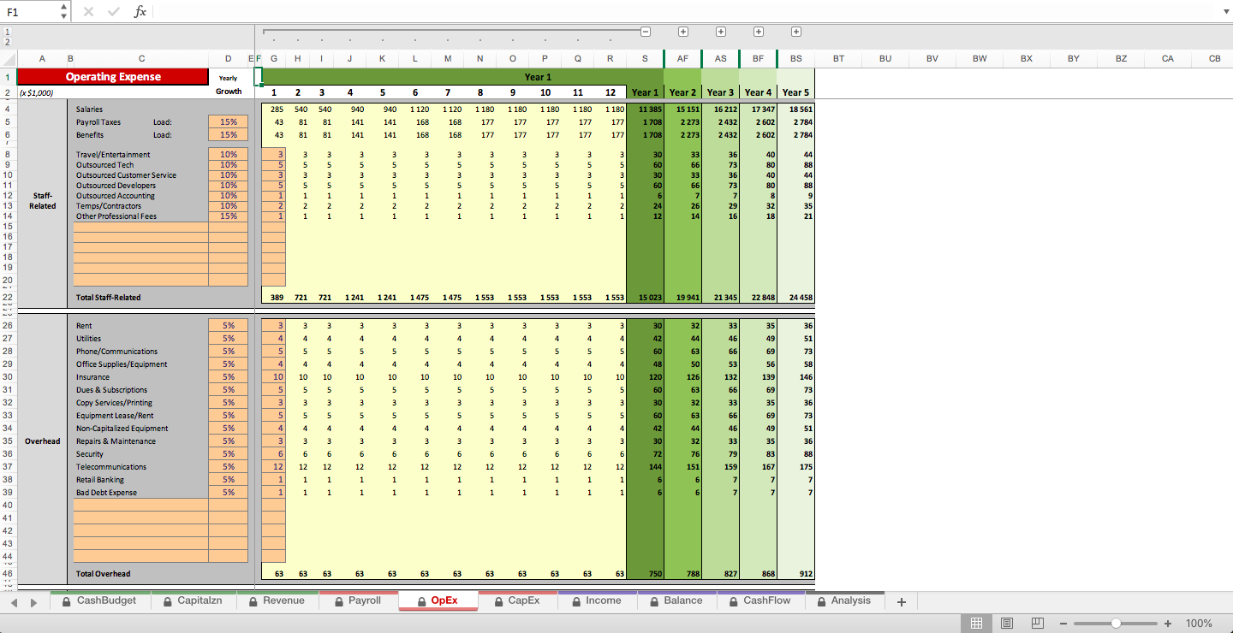Viewport: 1233px width, 633px height.
Task: Click the Telecommunications row label
Action: [111, 467]
